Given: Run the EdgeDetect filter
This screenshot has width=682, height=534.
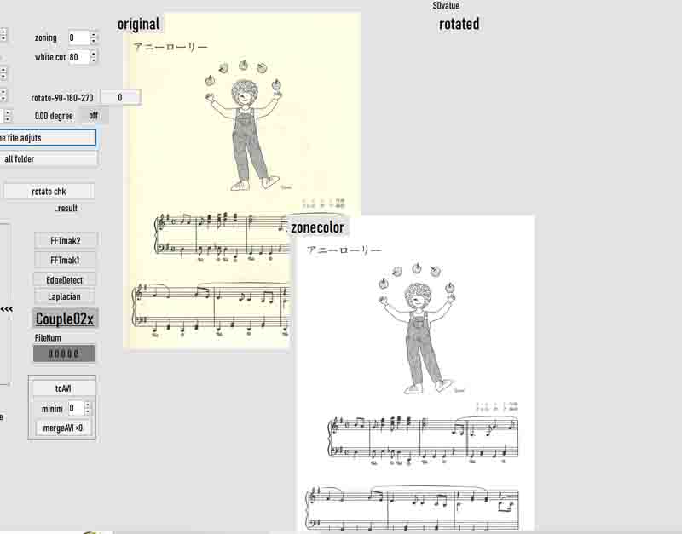Looking at the screenshot, I should pos(65,279).
